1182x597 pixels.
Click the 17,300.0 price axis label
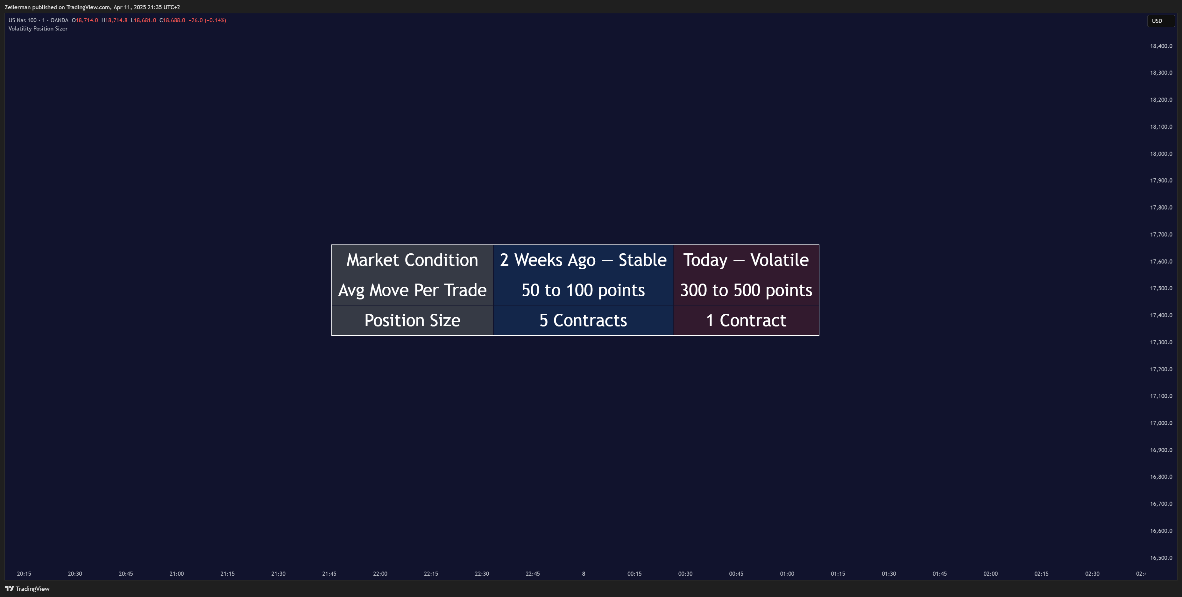pyautogui.click(x=1161, y=342)
